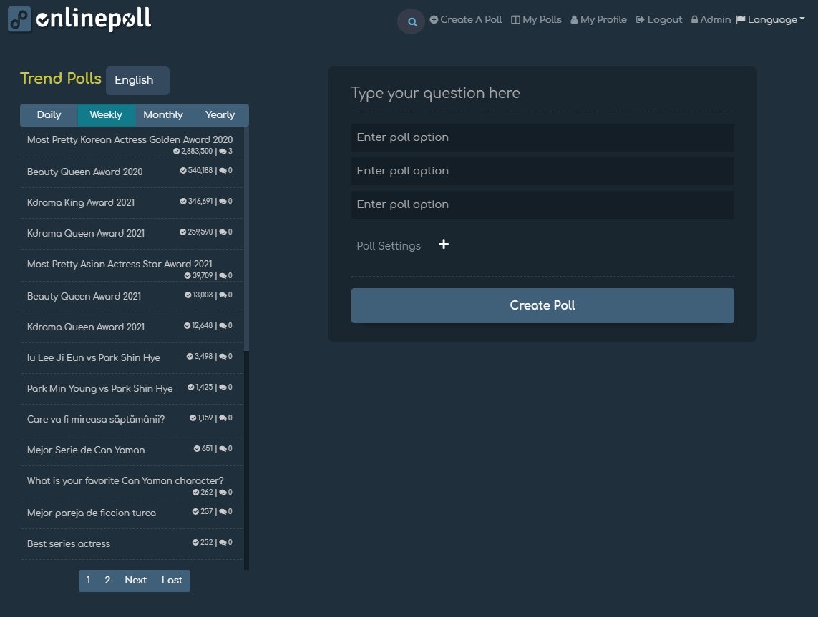The image size is (818, 617).
Task: Expand Poll Settings with the plus control
Action: [444, 244]
